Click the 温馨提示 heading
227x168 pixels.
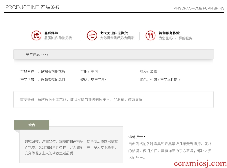tap(137, 137)
